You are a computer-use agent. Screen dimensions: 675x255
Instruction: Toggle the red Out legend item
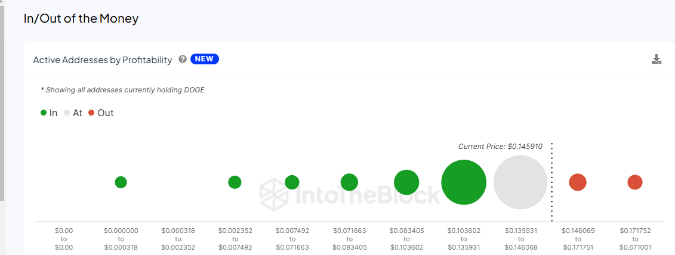pyautogui.click(x=101, y=113)
